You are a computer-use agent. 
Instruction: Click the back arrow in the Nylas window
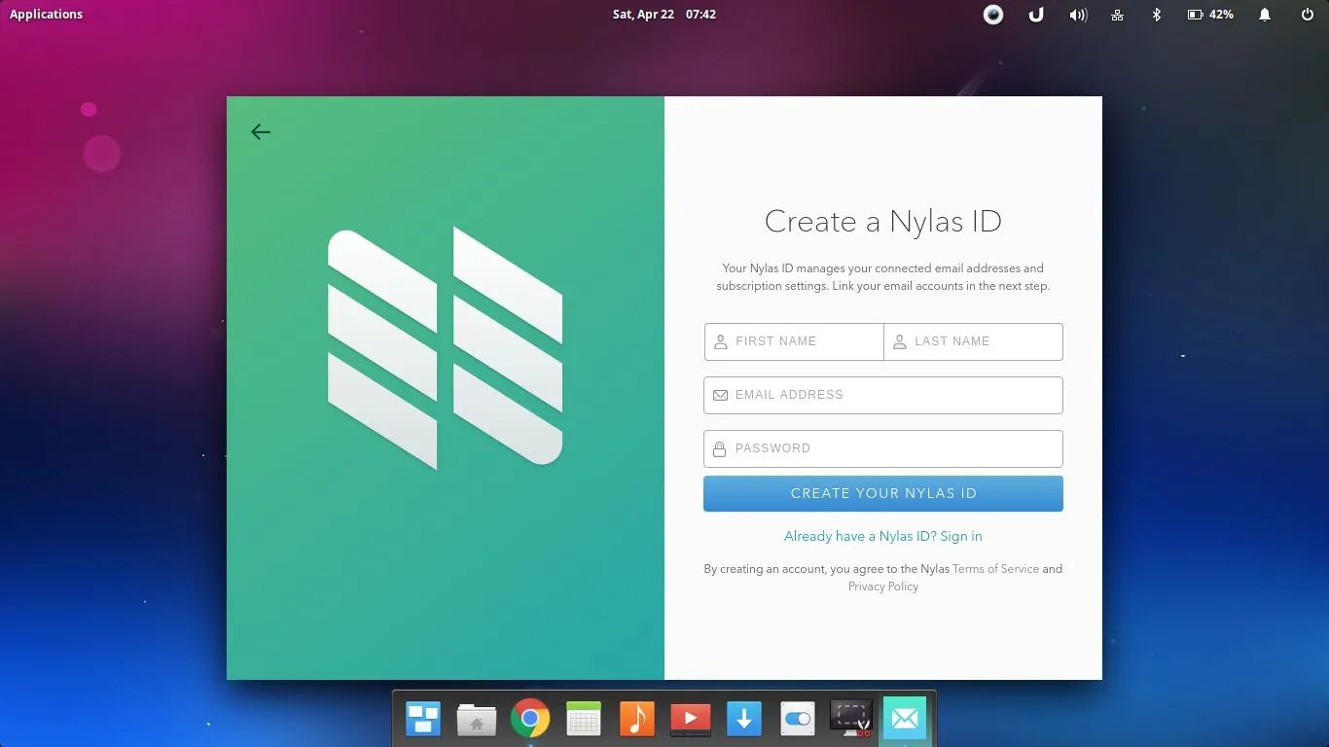click(260, 131)
